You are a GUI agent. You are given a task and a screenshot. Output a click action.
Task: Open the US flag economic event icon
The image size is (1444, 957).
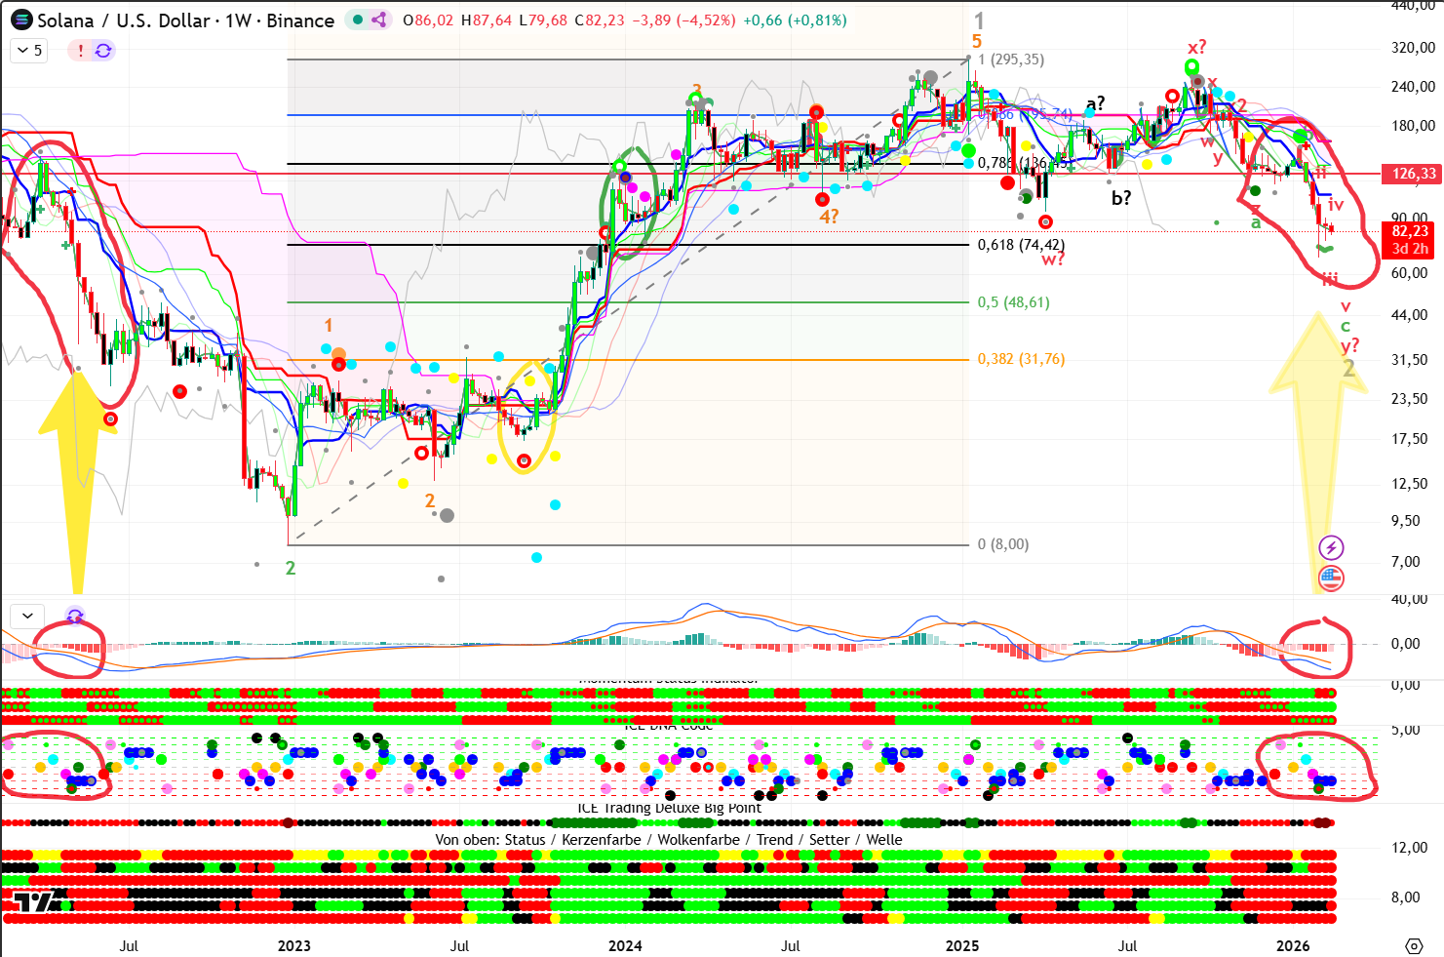pyautogui.click(x=1331, y=578)
